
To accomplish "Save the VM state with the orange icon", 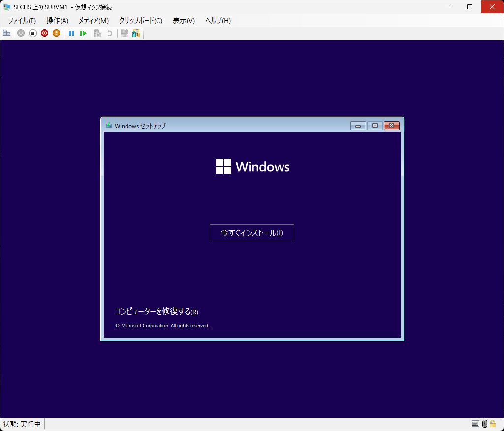I will (x=56, y=33).
